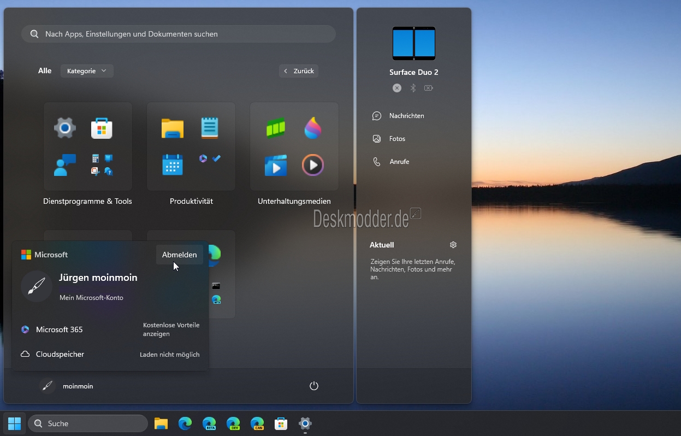The image size is (681, 436).
Task: Launch Paint from Unterhaltungsmedien
Action: (x=313, y=128)
